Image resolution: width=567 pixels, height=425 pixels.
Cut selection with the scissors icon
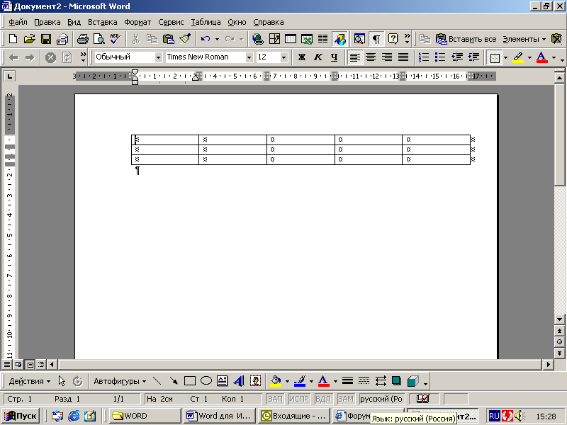point(135,39)
